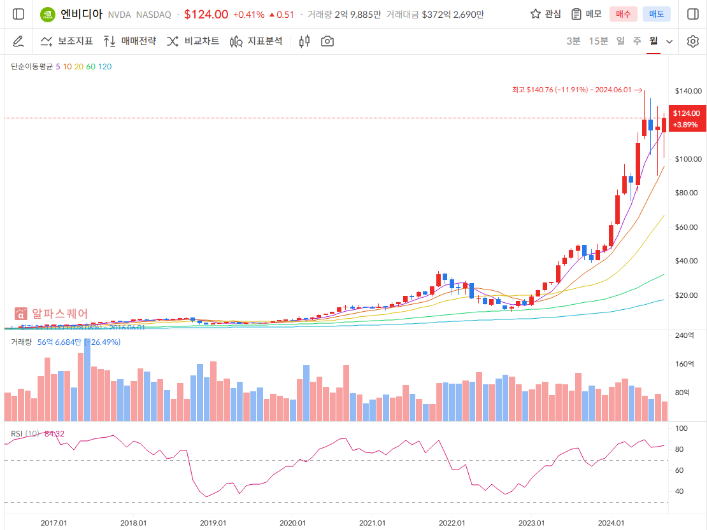Switch to the 15분 interval tab
Screen dimensions: 707x530
coord(598,41)
